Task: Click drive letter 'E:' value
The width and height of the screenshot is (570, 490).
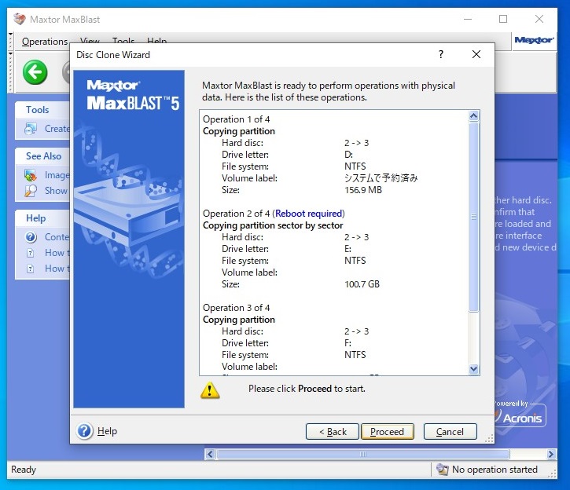Action: [x=348, y=249]
